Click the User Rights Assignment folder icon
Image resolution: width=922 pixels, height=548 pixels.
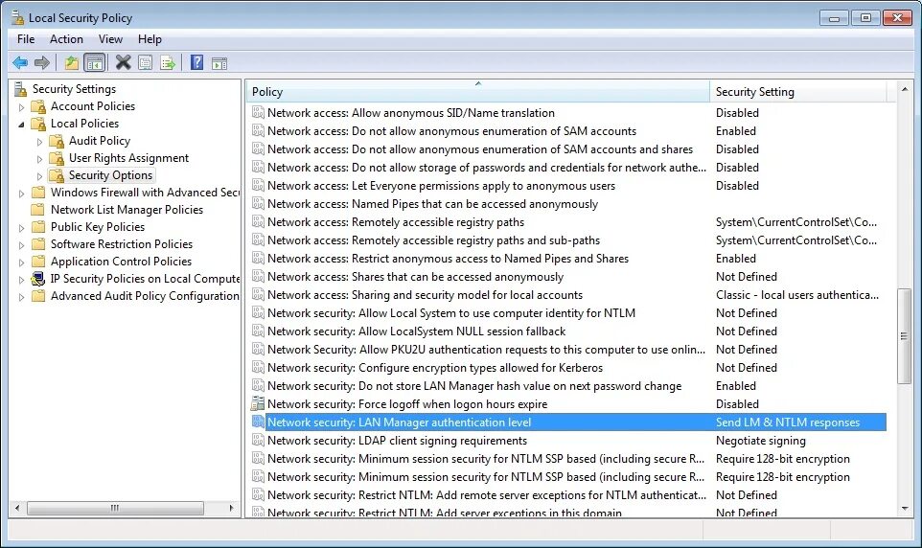57,158
